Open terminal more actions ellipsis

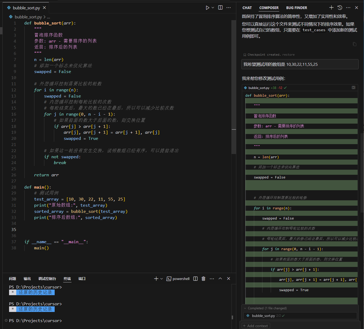[212, 279]
